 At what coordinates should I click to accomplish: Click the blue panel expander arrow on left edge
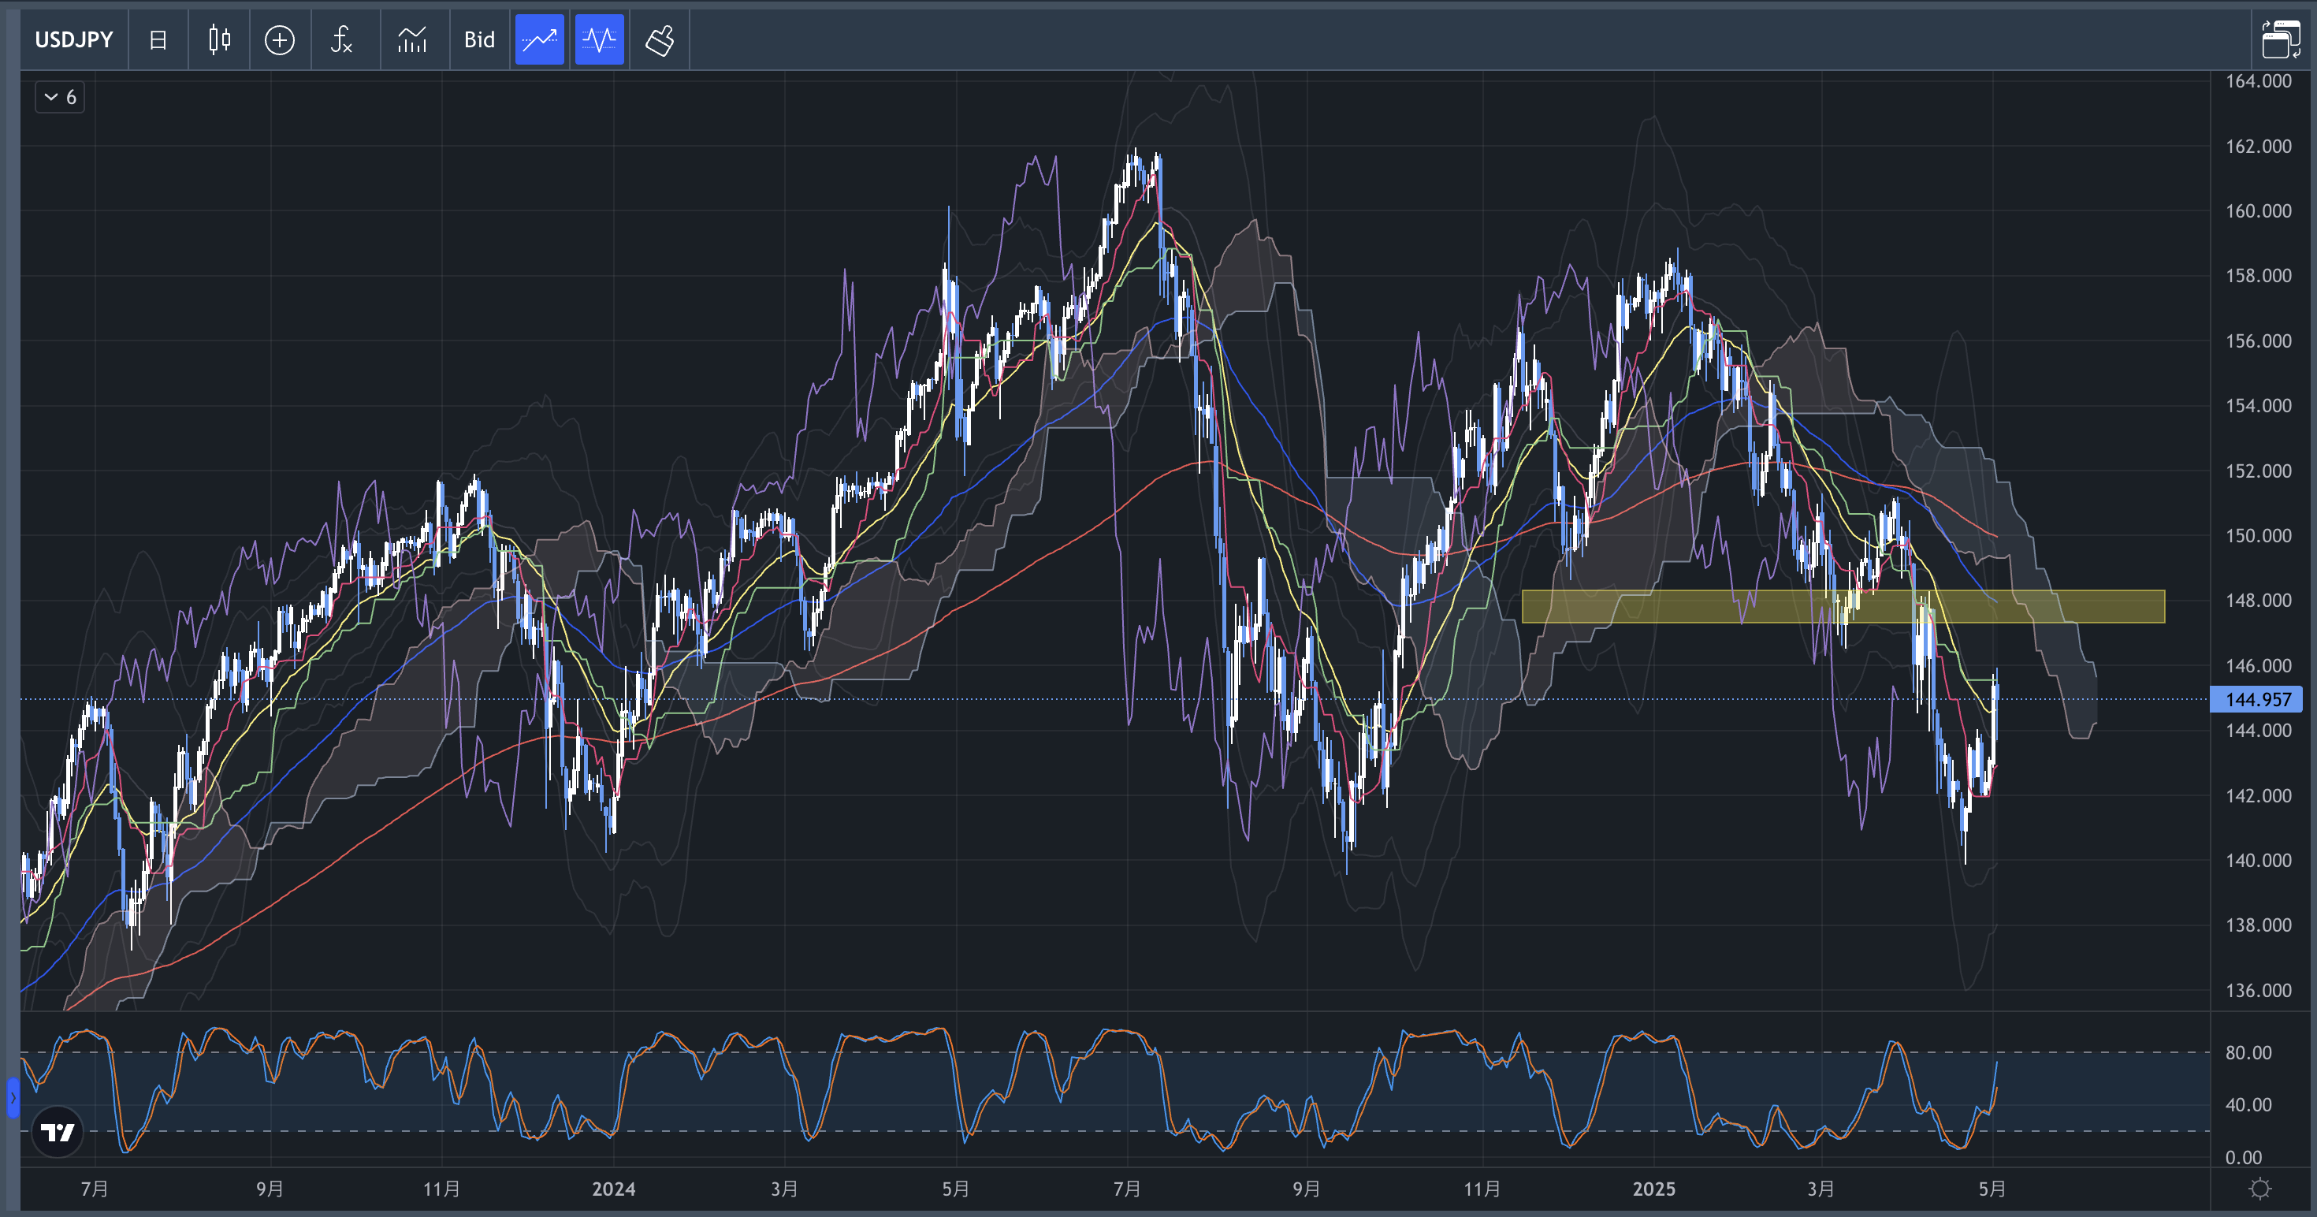(x=13, y=1097)
